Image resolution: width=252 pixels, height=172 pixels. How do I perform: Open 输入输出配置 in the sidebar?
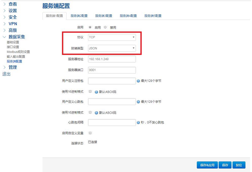tap(16, 57)
